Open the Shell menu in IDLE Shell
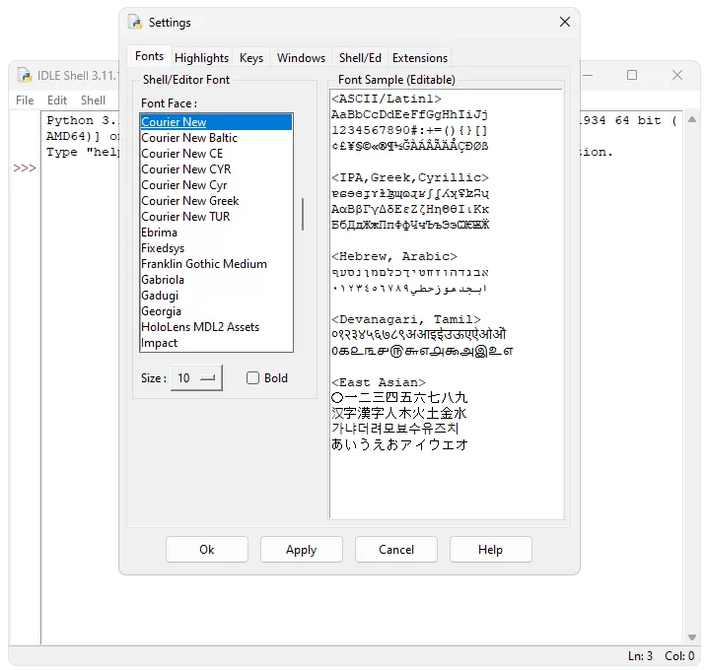 click(x=94, y=100)
